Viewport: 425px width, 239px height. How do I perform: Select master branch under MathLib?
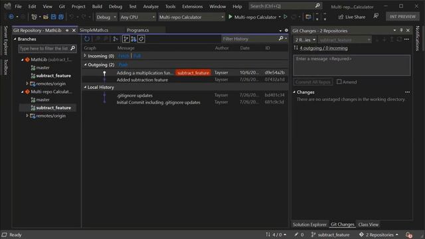(42, 68)
